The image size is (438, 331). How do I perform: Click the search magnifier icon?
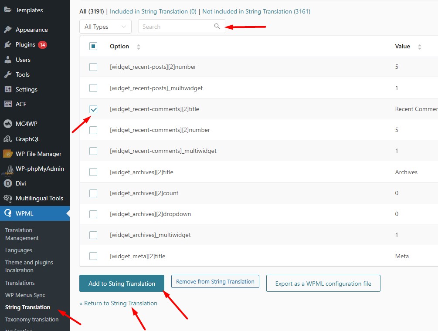217,26
